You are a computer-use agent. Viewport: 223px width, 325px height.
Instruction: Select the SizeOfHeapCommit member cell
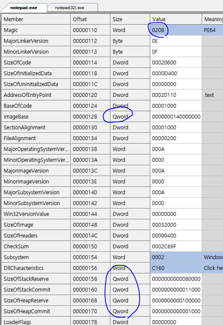coord(36,311)
